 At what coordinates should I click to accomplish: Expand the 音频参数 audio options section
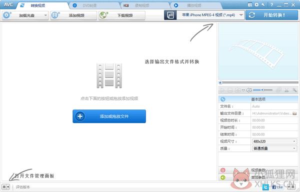[258, 177]
